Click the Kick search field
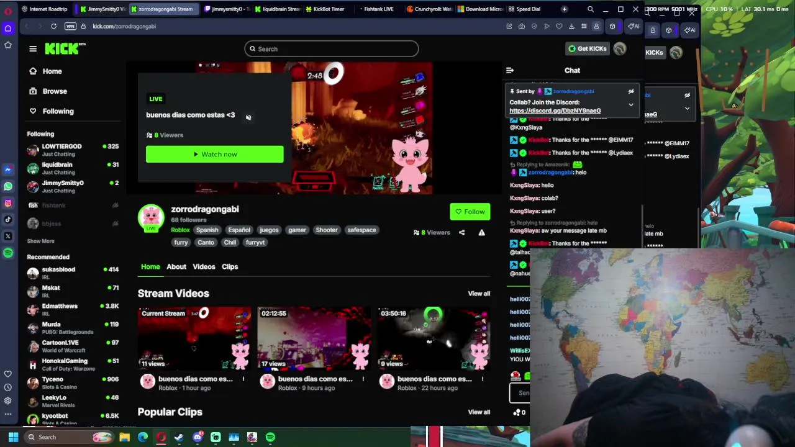Screen dimensions: 795x447 pyautogui.click(x=331, y=49)
